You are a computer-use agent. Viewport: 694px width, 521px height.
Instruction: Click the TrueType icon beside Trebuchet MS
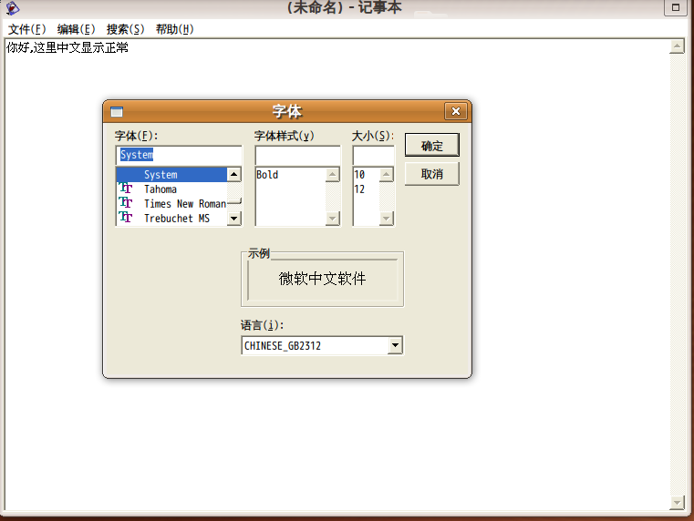click(126, 218)
